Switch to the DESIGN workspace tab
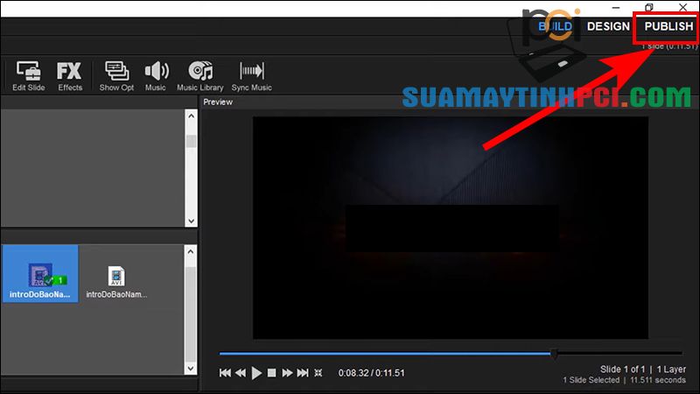The height and width of the screenshot is (394, 700). point(608,26)
